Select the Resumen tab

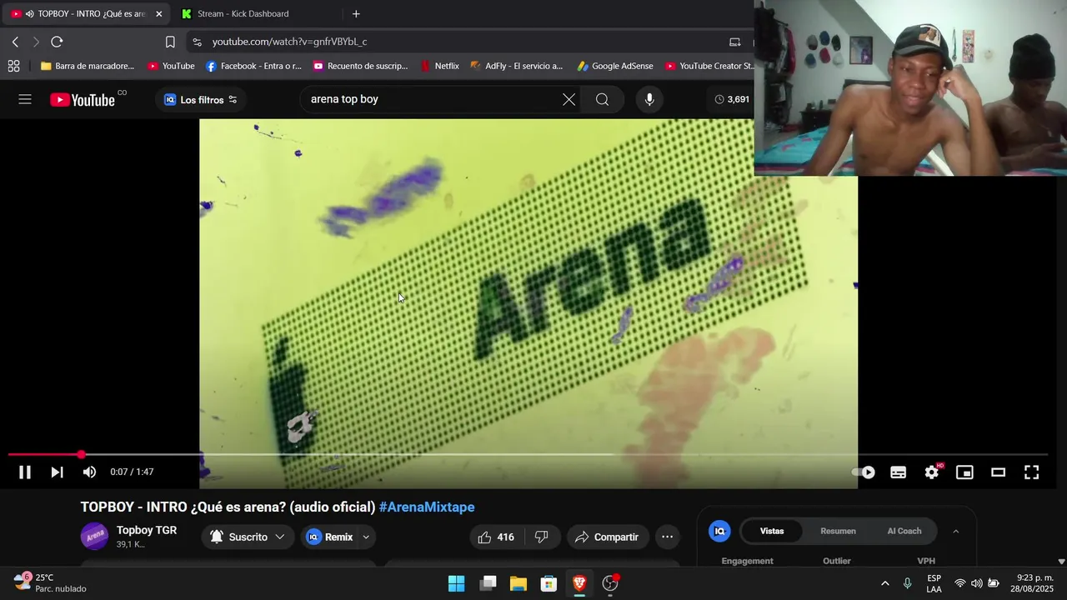(838, 531)
